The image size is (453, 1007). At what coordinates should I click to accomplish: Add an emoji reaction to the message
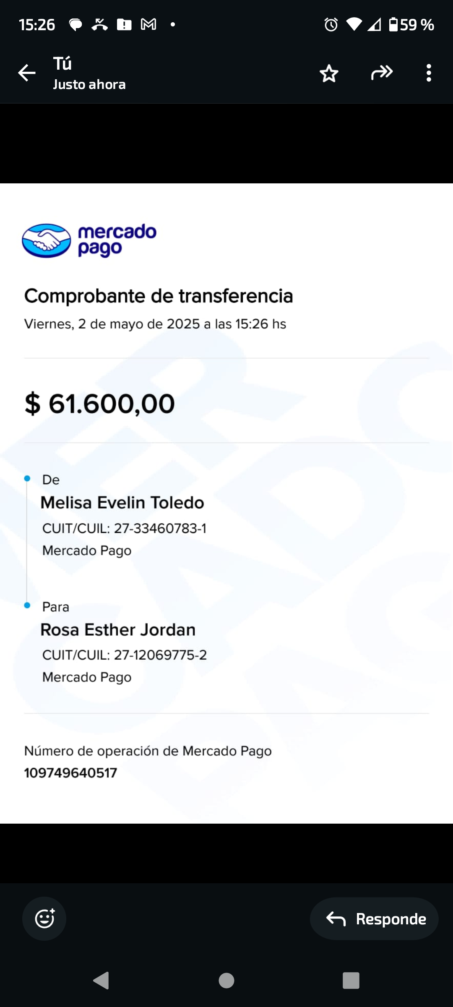[x=44, y=918]
